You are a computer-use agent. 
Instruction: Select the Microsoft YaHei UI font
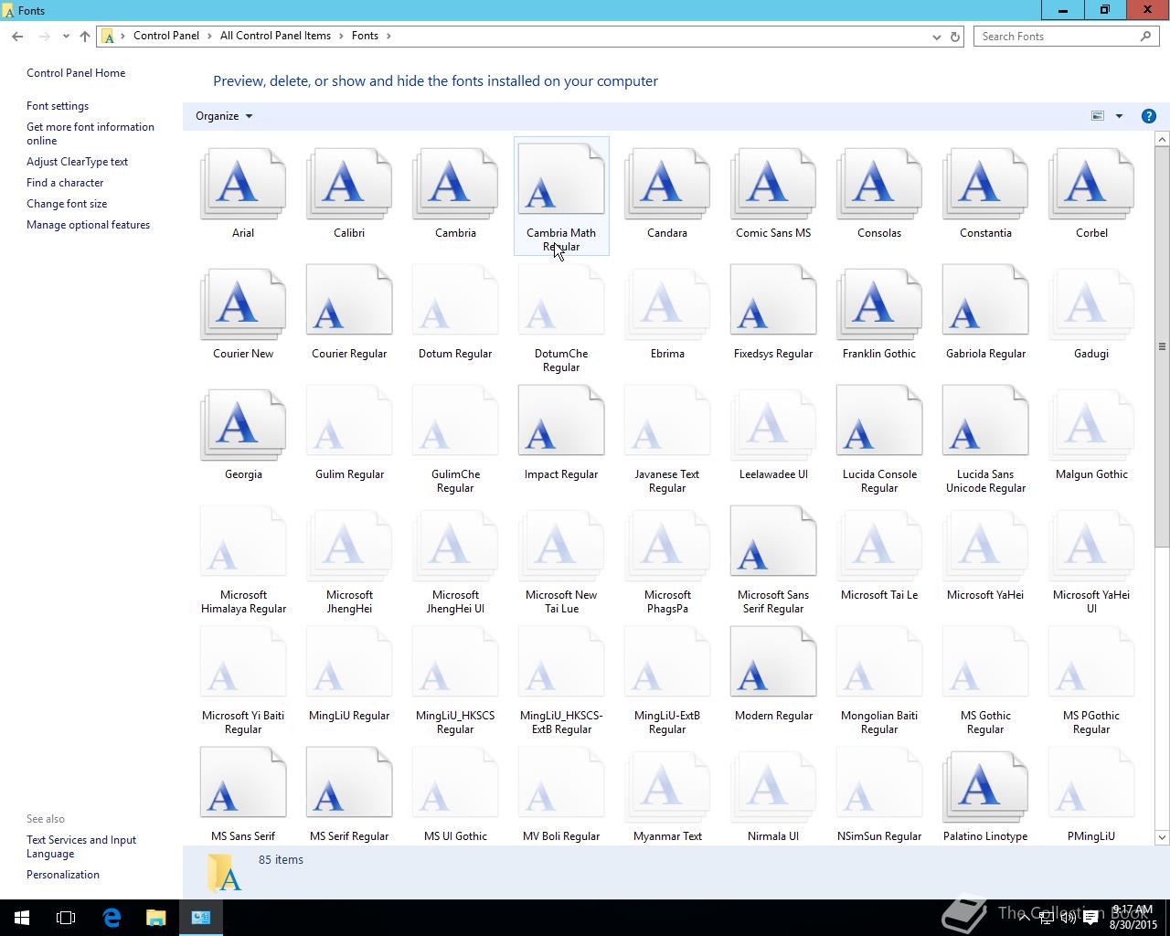[x=1091, y=561]
